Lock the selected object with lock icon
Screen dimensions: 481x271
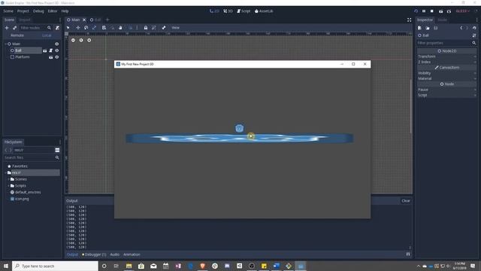pos(146,28)
